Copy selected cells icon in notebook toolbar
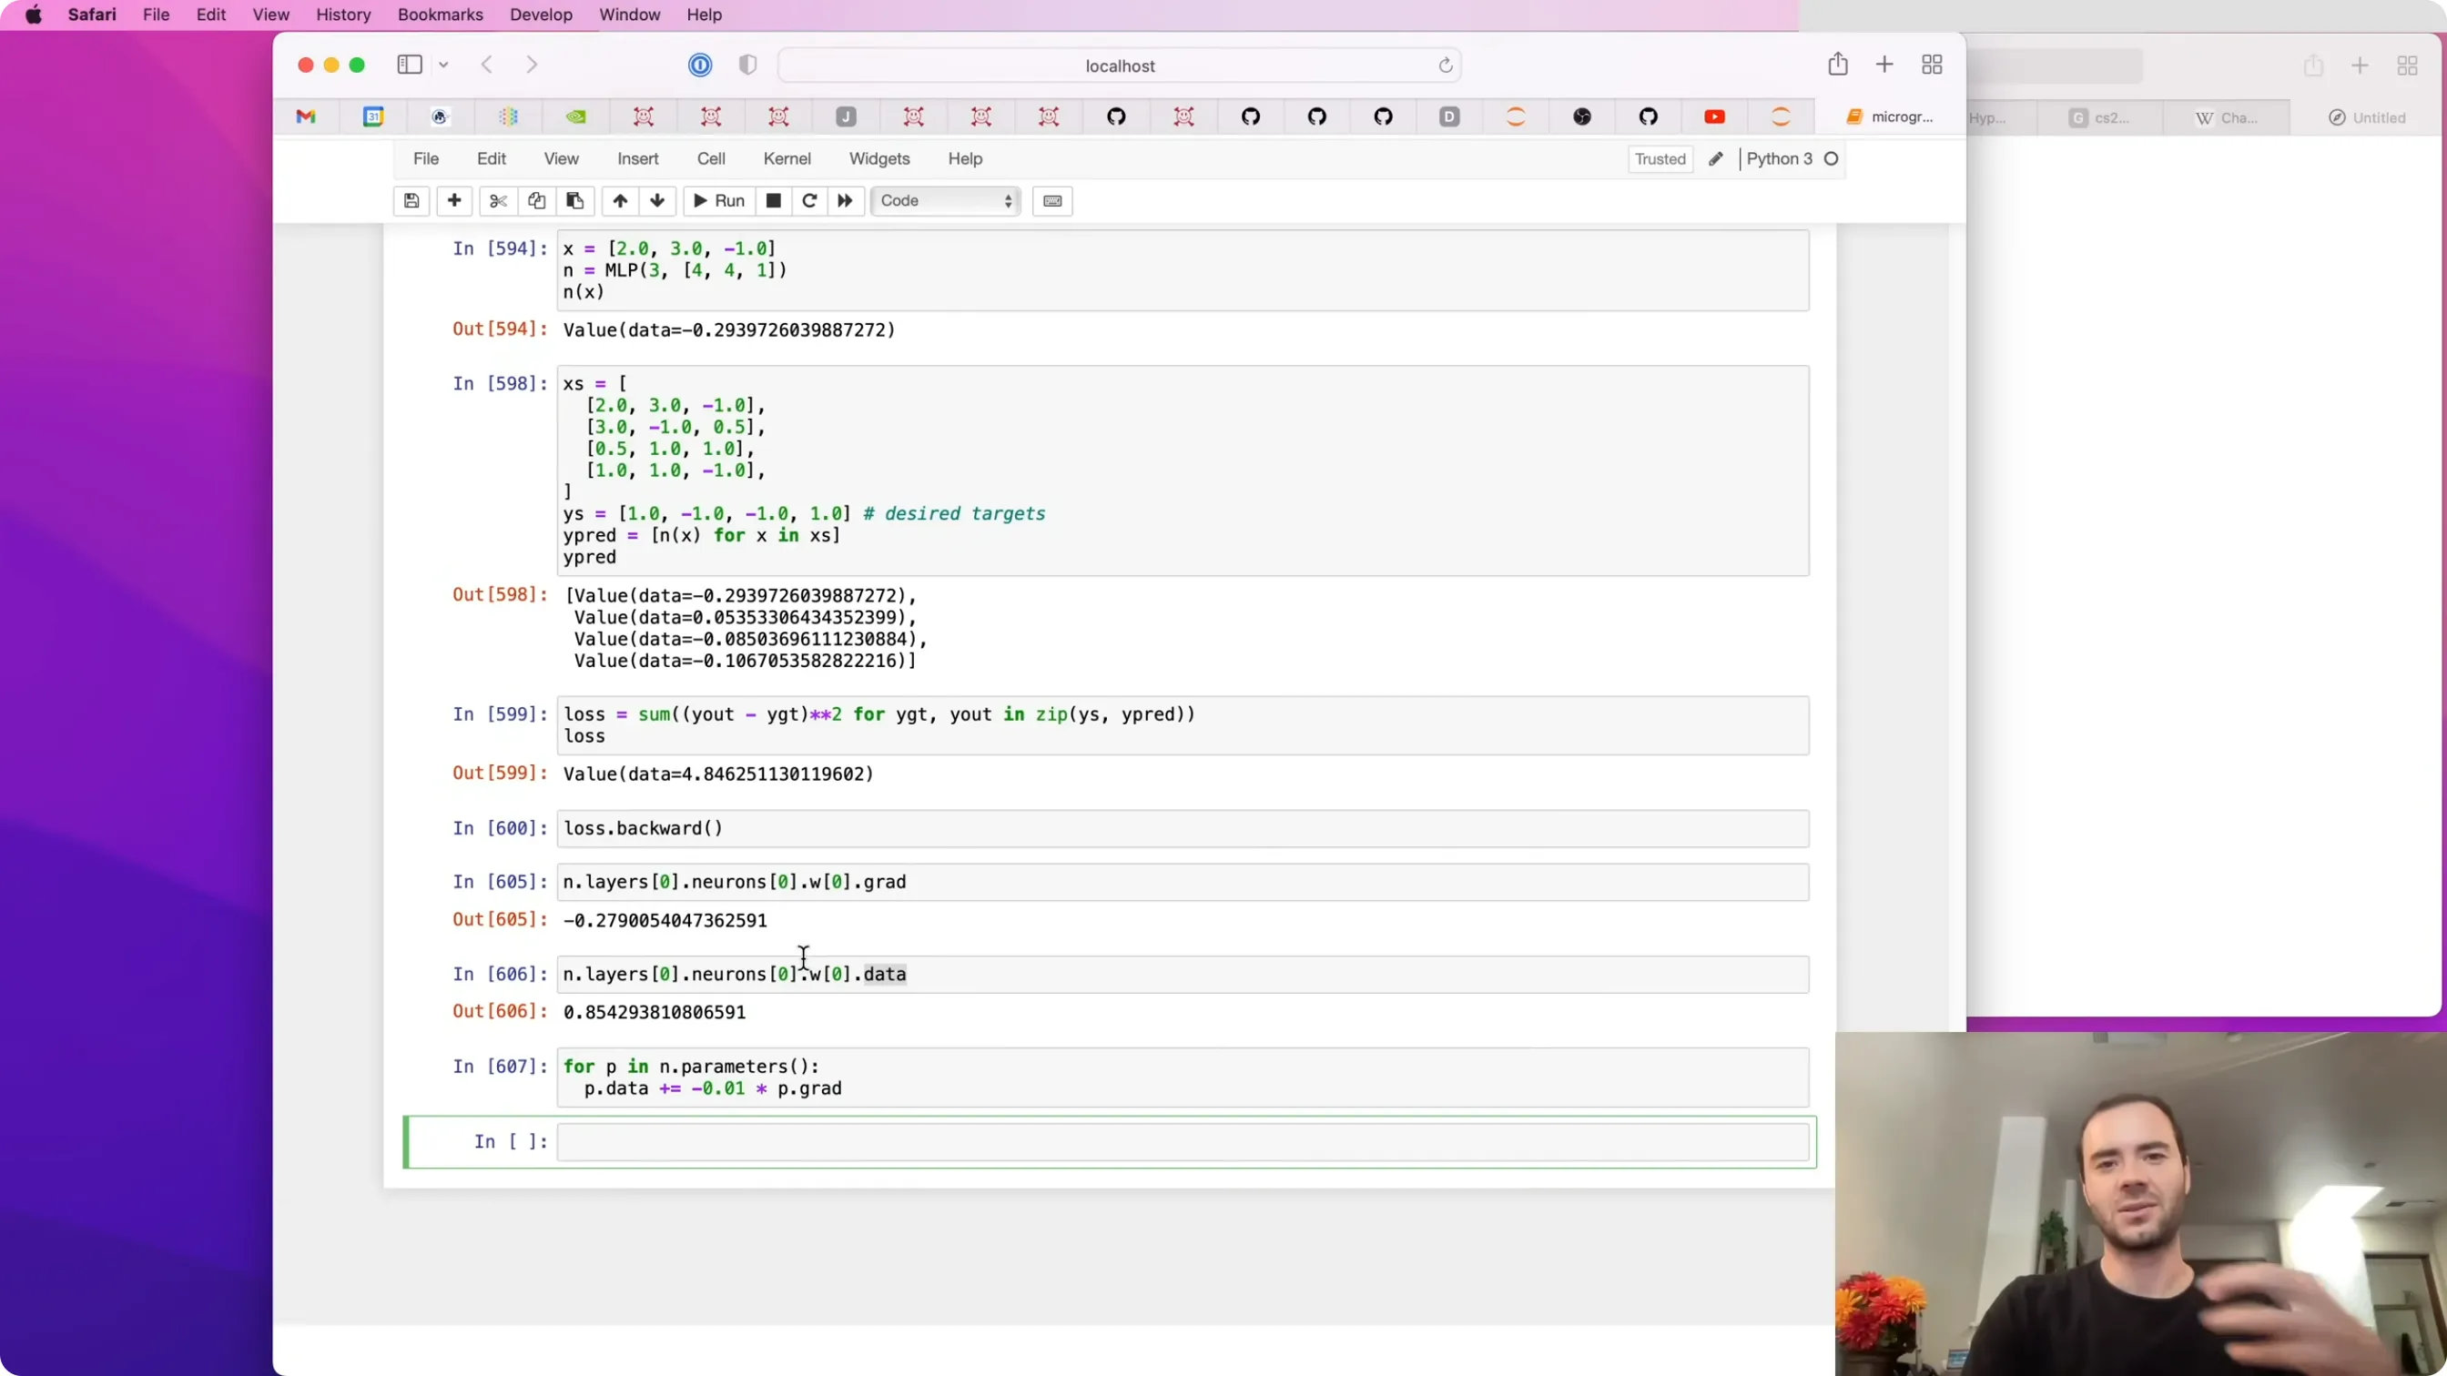The width and height of the screenshot is (2447, 1376). [x=537, y=200]
